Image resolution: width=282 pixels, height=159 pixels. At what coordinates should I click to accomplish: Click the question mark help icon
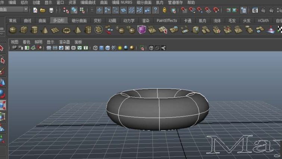click(x=156, y=10)
